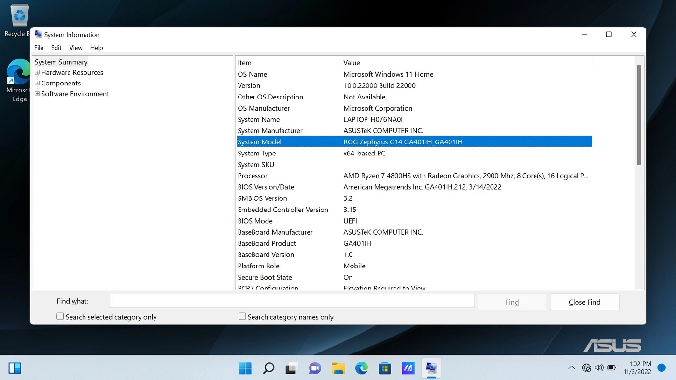The image size is (676, 380).
Task: Open the Windows Start menu
Action: [245, 368]
